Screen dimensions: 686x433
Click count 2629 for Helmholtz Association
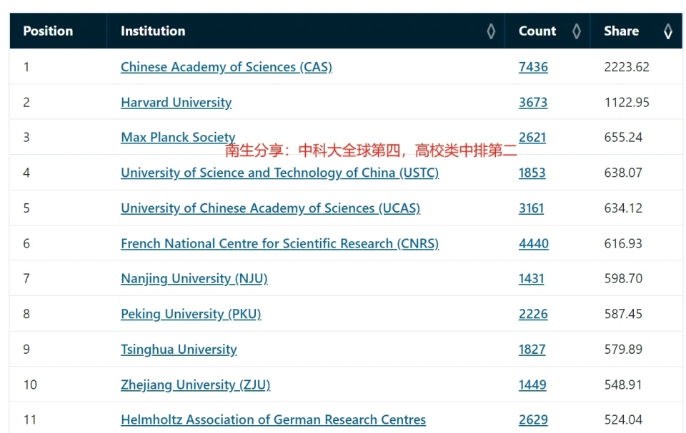coord(533,419)
